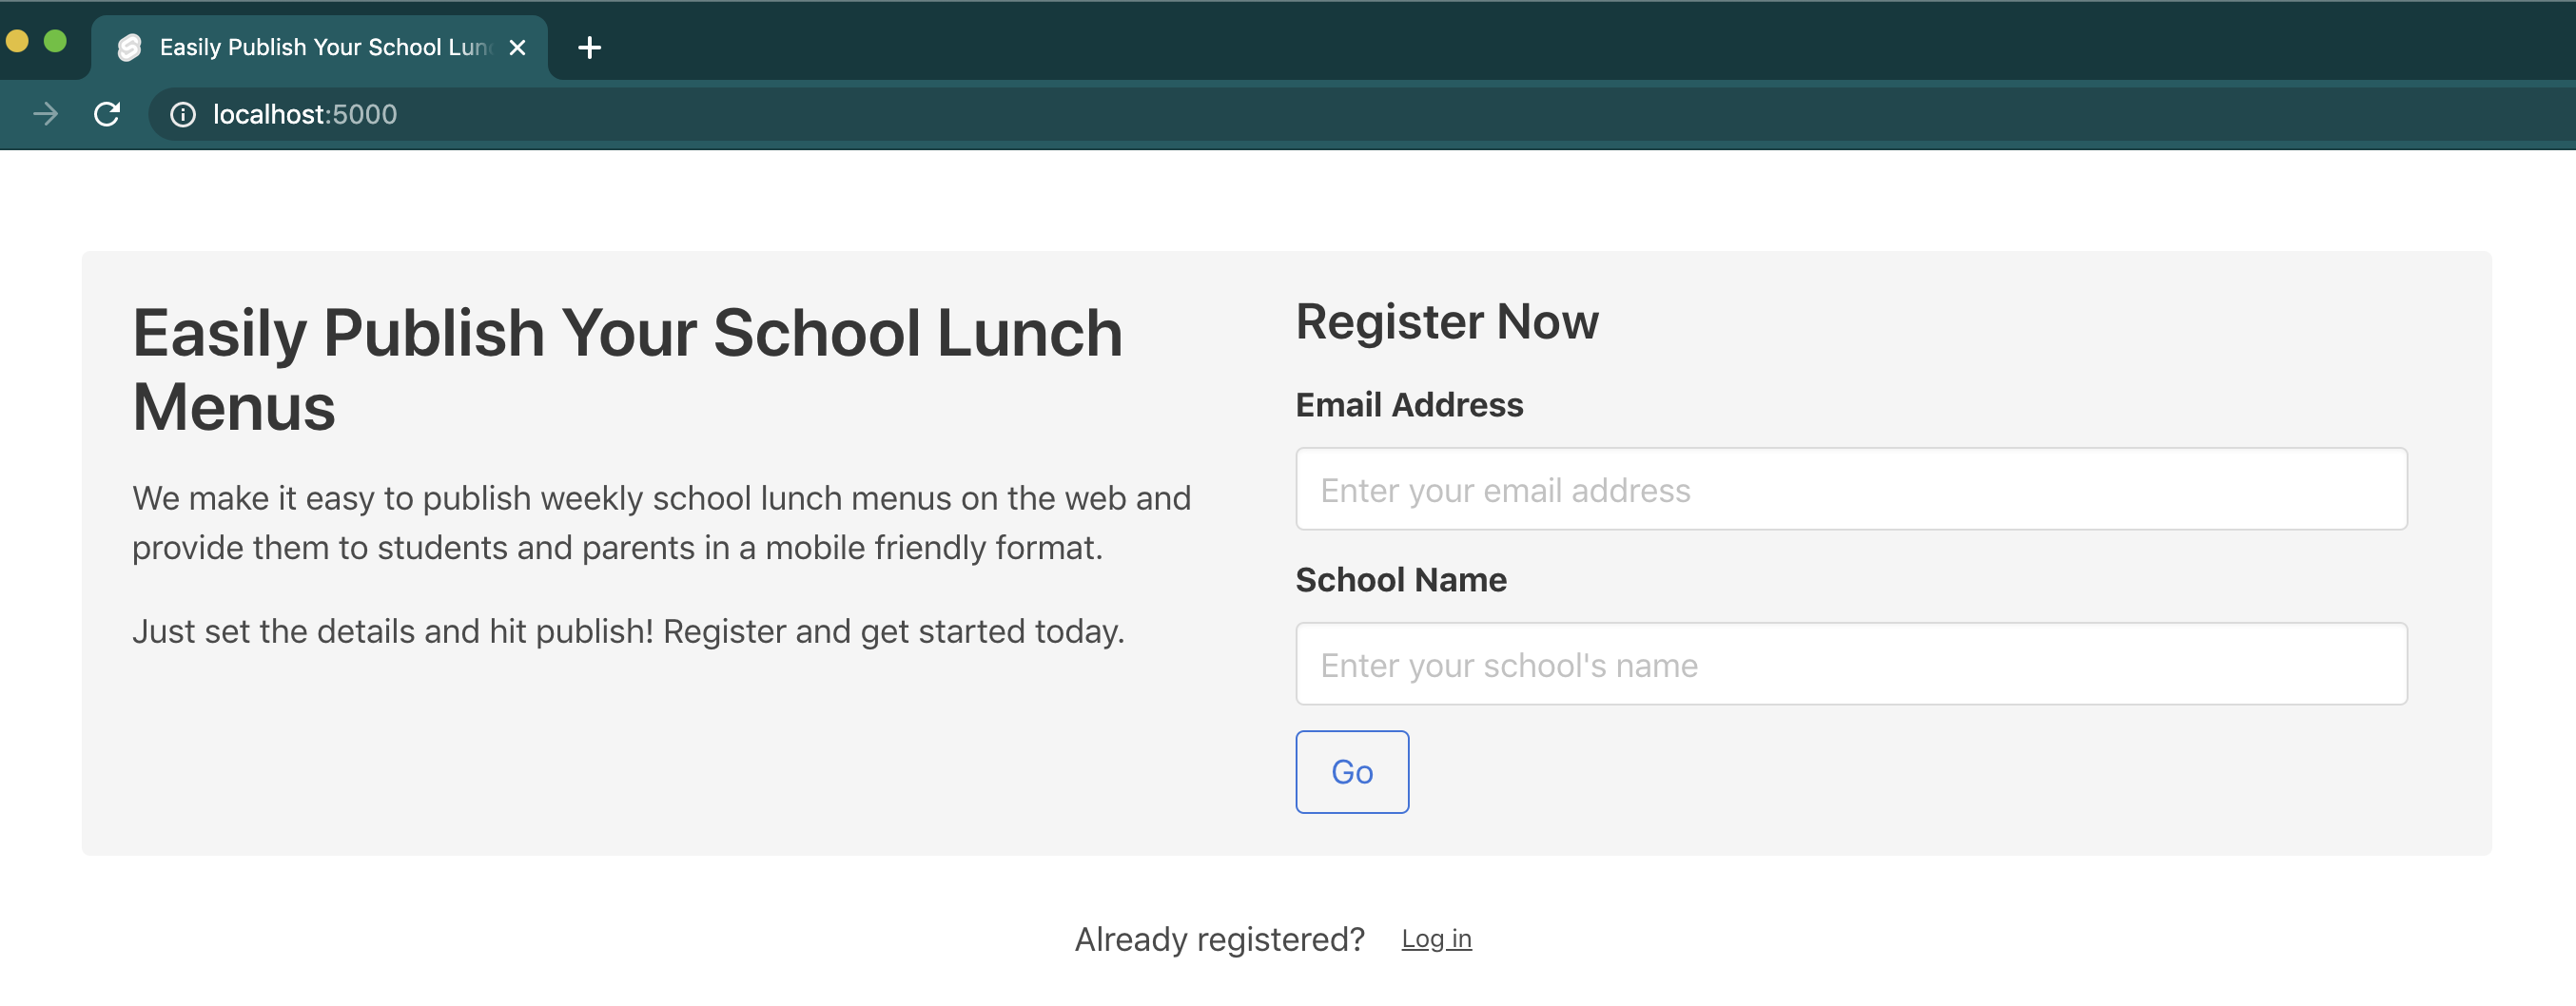The image size is (2576, 1006).
Task: Submit registration with the Go button
Action: [x=1352, y=772]
